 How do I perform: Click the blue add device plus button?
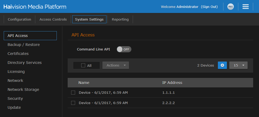click(x=222, y=65)
